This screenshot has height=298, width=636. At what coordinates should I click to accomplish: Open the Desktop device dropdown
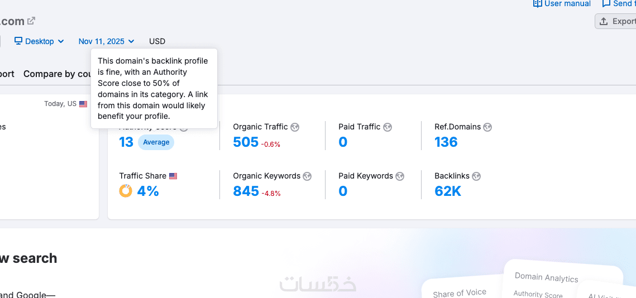[39, 41]
